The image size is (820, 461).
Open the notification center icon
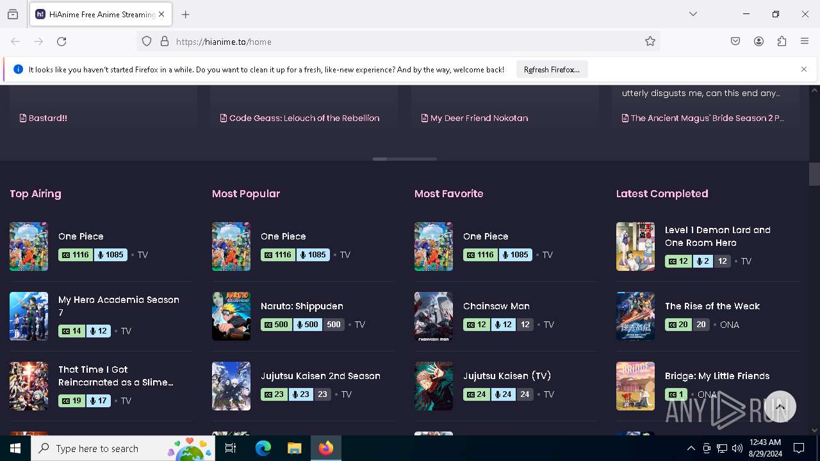pyautogui.click(x=799, y=448)
